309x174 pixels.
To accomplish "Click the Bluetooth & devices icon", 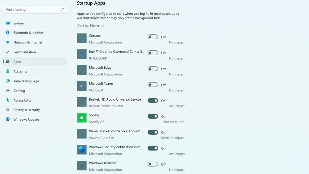I will (8, 33).
